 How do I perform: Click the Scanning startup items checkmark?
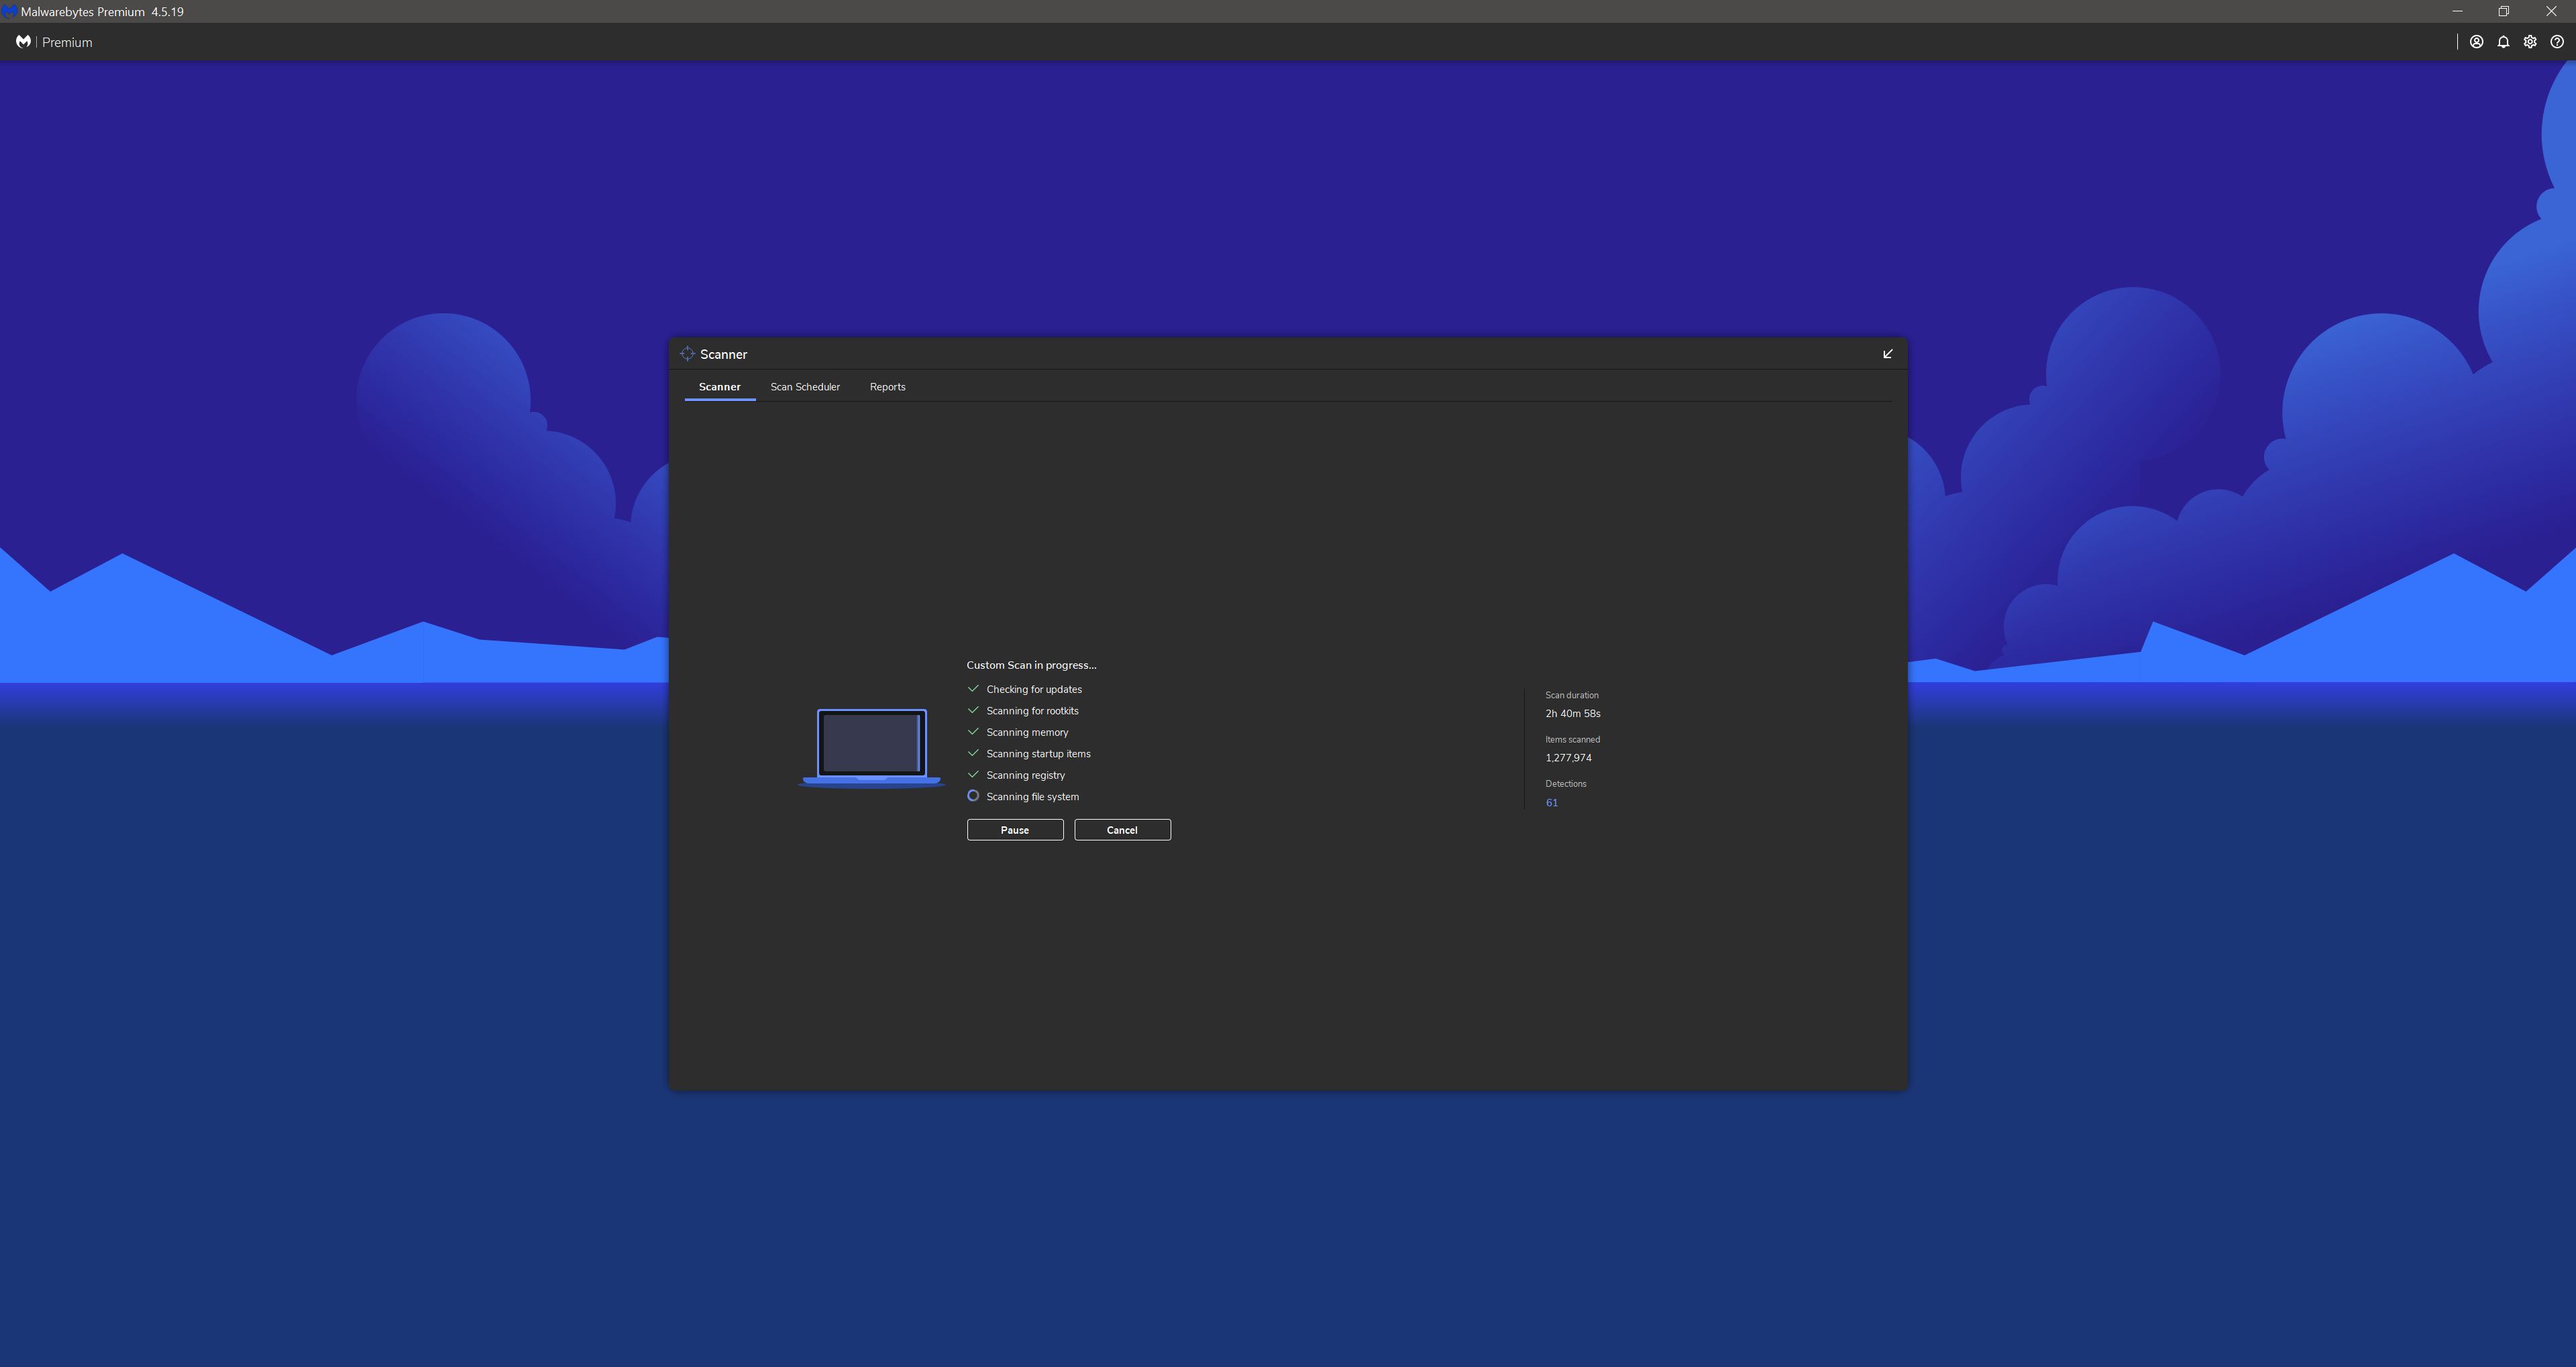[x=973, y=753]
